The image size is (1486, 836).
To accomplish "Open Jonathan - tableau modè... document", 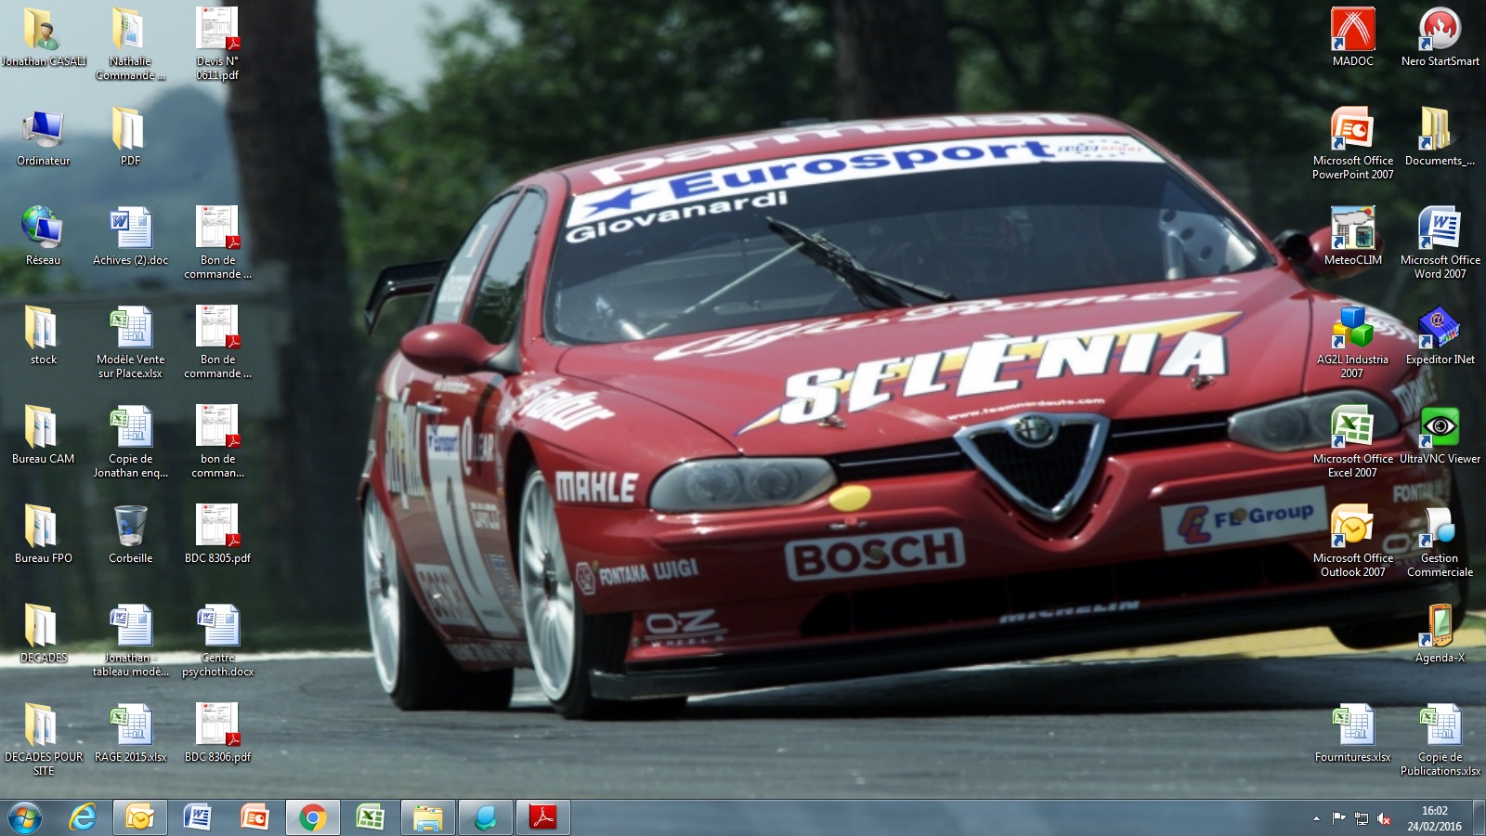I will click(130, 640).
